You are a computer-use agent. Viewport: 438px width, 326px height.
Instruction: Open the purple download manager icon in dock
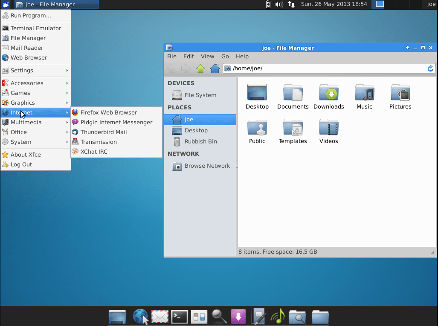(x=238, y=317)
